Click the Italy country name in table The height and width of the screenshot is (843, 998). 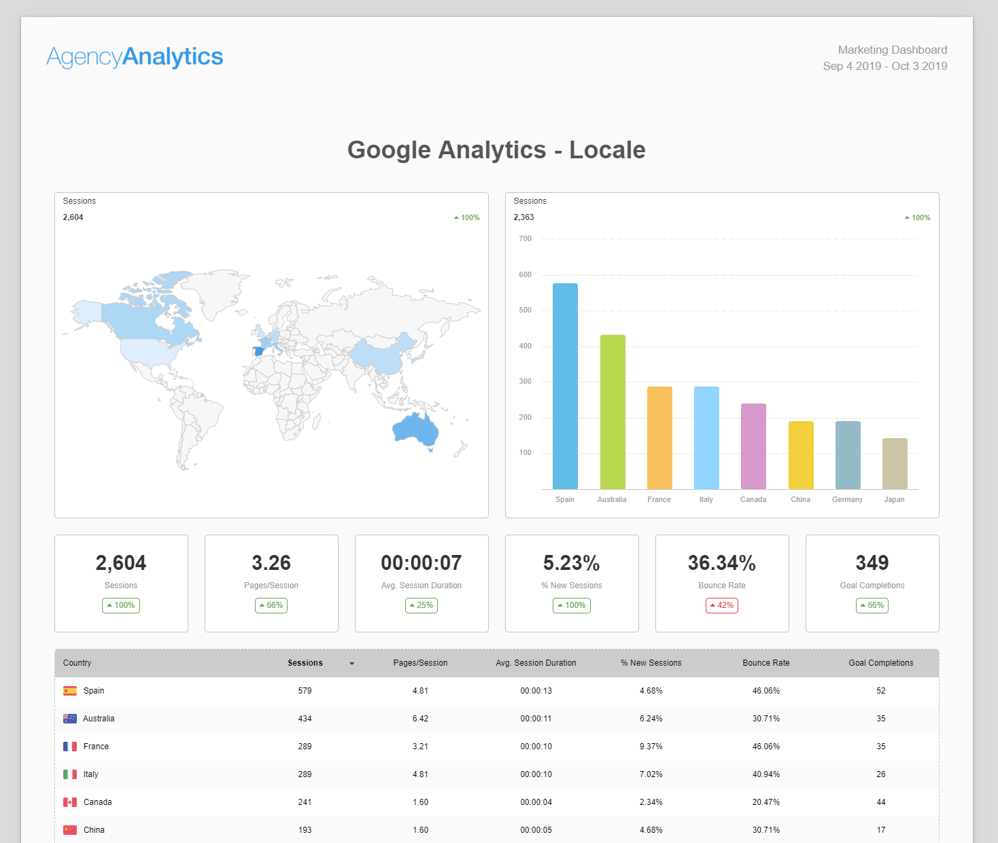coord(90,774)
